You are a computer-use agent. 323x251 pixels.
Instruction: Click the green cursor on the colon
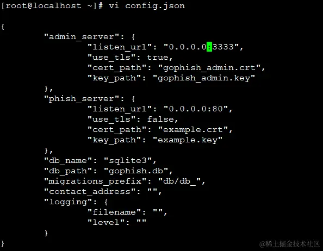[x=209, y=47]
